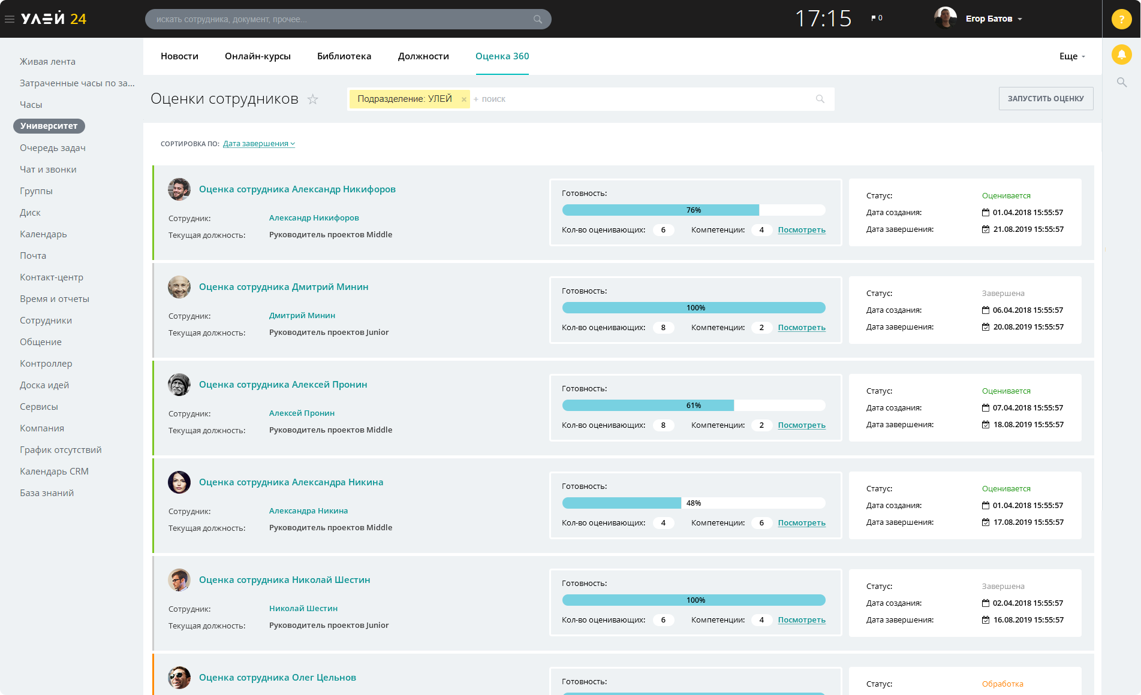Switch to Онлайн-курсы tab
Screen dimensions: 1141x695
258,56
